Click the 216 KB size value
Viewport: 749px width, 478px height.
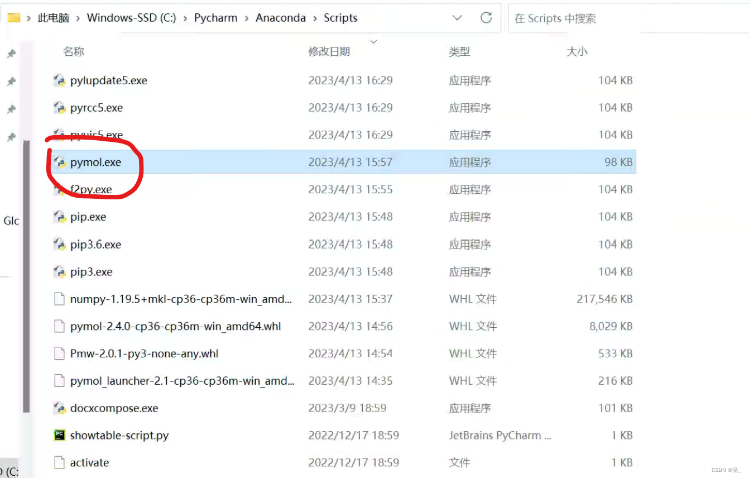[616, 381]
